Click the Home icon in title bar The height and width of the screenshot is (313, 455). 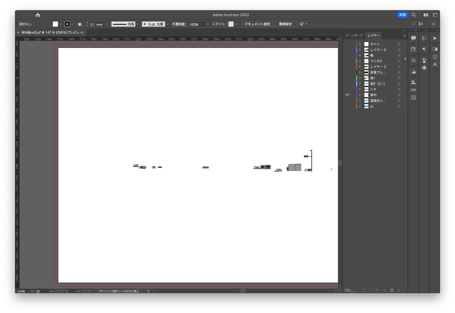(x=38, y=15)
